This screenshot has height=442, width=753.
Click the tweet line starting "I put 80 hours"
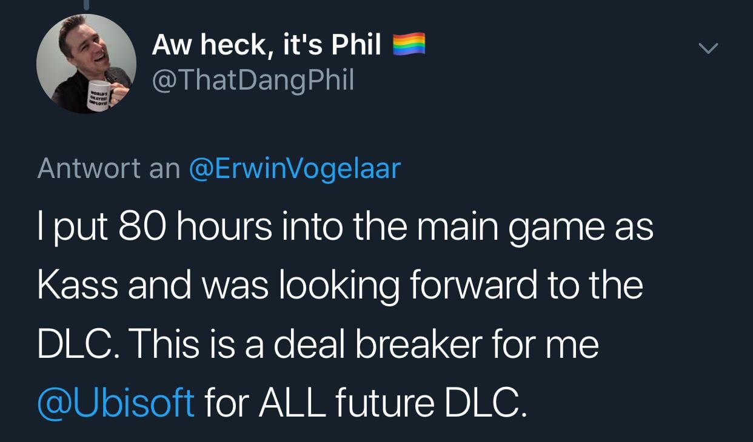point(345,227)
